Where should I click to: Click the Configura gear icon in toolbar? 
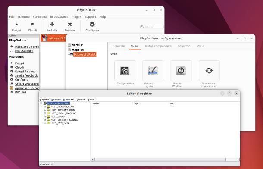click(92, 25)
